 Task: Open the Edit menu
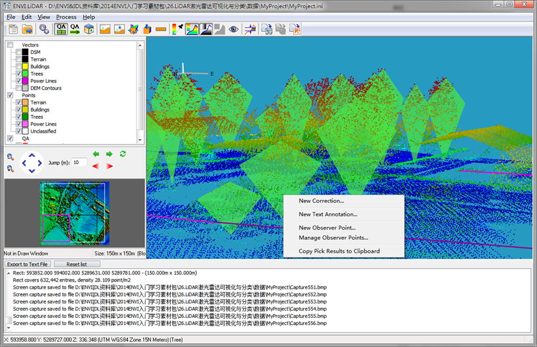pyautogui.click(x=27, y=17)
